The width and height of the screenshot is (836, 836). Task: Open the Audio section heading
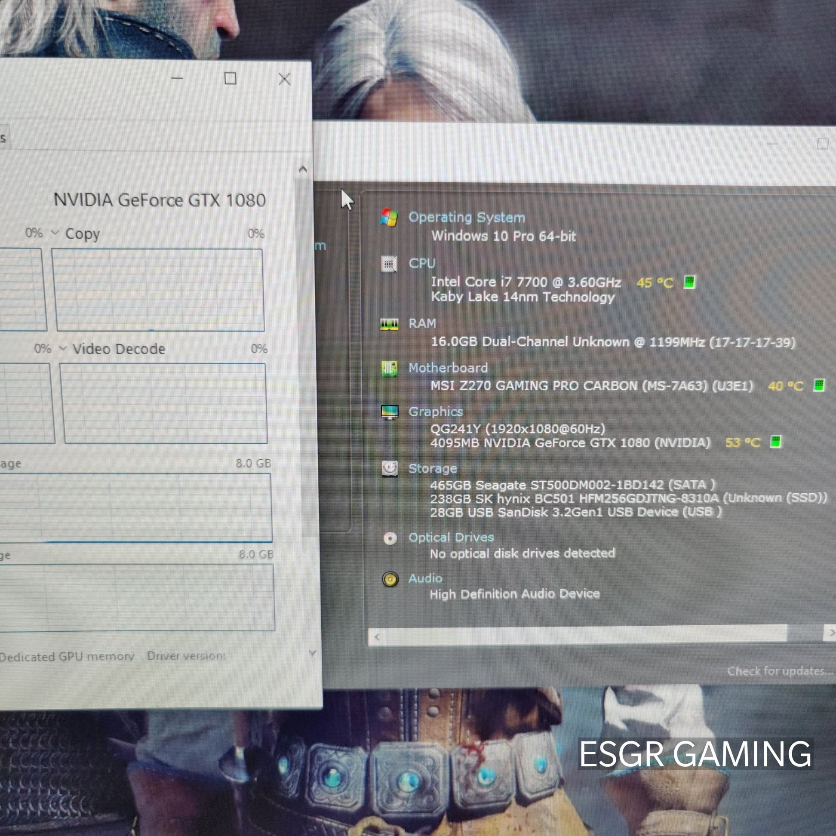click(x=425, y=578)
